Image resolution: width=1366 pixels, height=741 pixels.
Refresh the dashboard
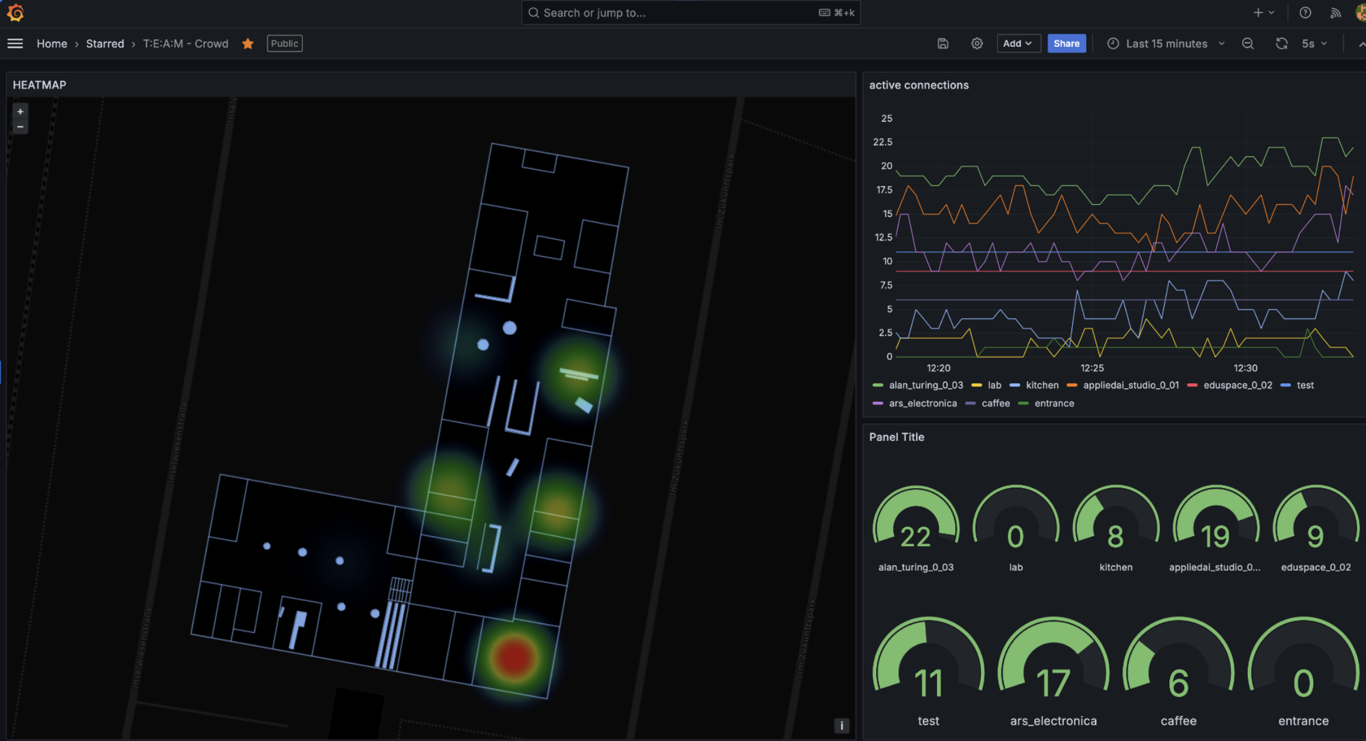coord(1282,43)
